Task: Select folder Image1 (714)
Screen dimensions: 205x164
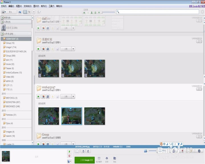Action: 11,47
